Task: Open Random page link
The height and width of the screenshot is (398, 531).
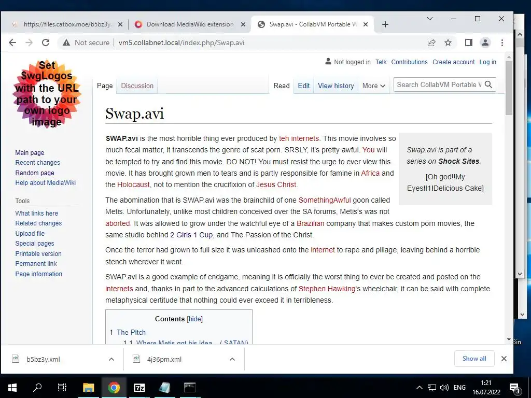Action: 35,173
